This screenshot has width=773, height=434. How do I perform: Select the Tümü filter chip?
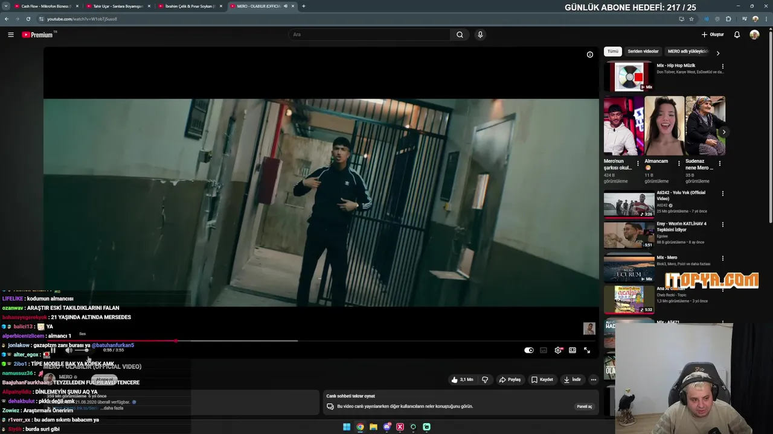coord(613,51)
